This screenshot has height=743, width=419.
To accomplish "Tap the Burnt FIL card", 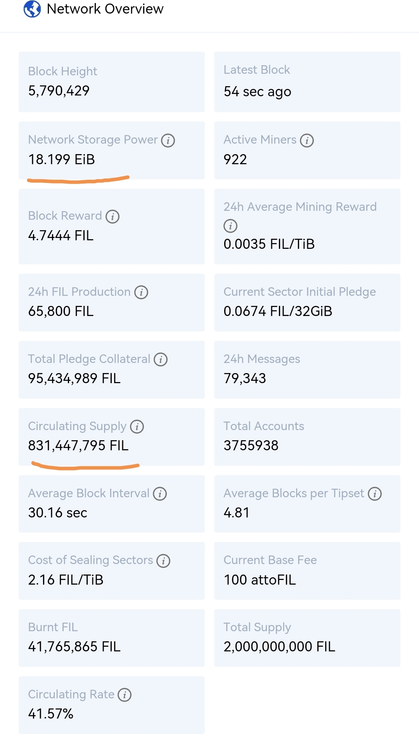I will pos(111,638).
